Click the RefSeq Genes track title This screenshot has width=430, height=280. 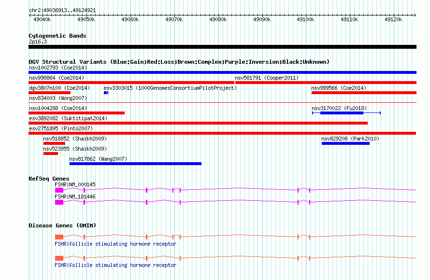click(x=49, y=179)
